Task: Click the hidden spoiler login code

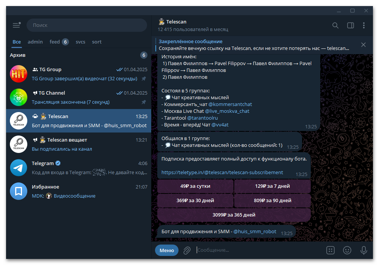Action: pos(99,172)
